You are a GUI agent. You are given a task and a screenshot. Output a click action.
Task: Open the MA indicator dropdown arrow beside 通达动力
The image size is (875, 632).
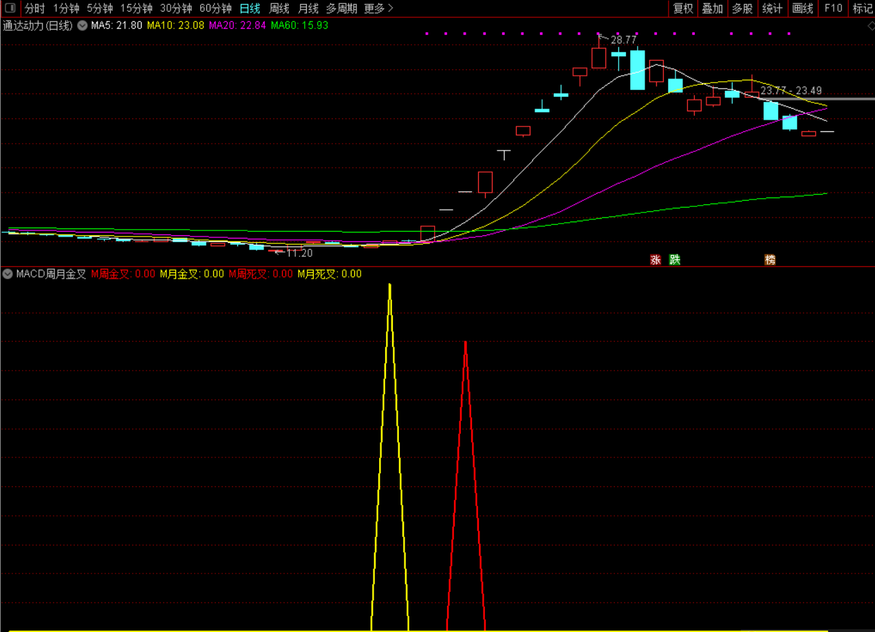coord(83,25)
